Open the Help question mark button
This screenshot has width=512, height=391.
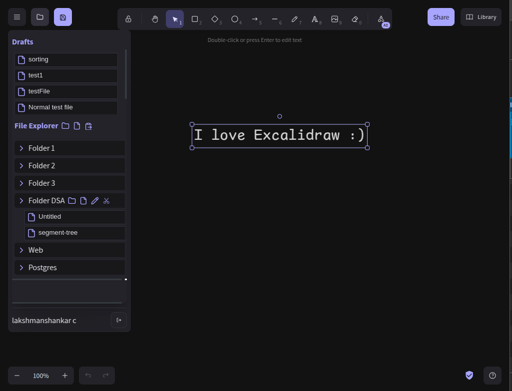(x=493, y=376)
